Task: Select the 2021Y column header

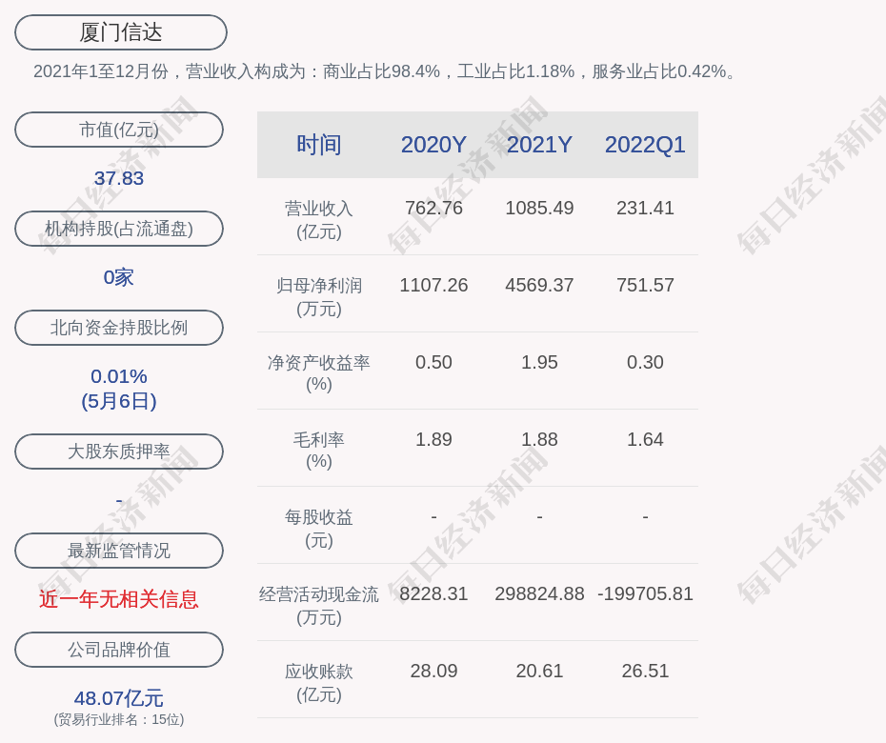Action: [539, 145]
